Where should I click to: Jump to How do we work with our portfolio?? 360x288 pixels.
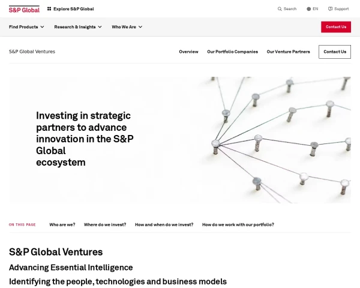pos(238,224)
